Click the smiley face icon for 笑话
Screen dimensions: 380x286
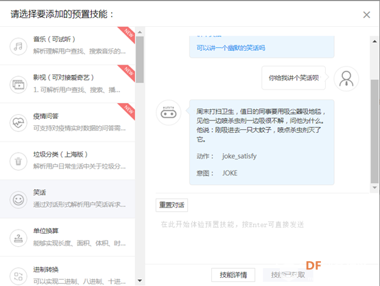click(19, 200)
